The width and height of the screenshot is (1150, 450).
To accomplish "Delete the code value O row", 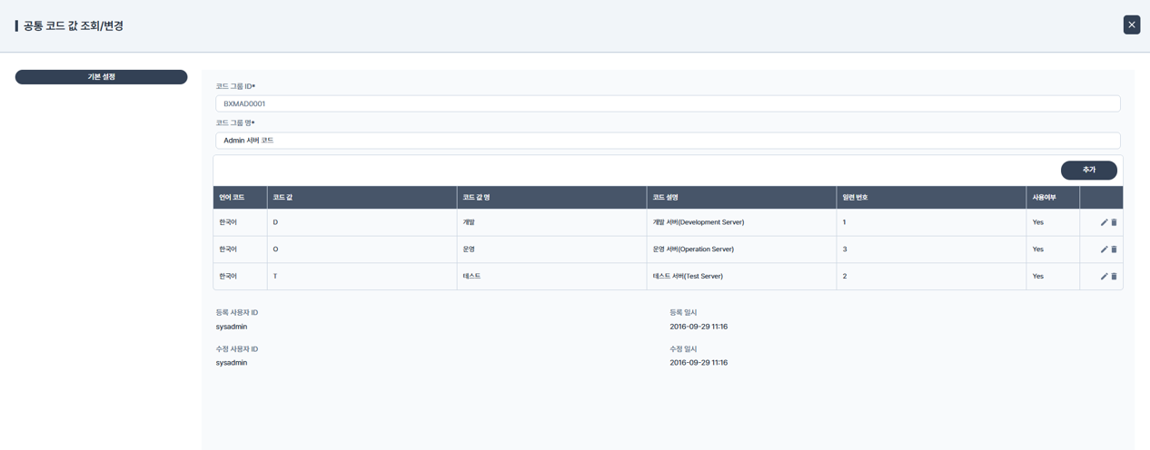I will [x=1114, y=249].
